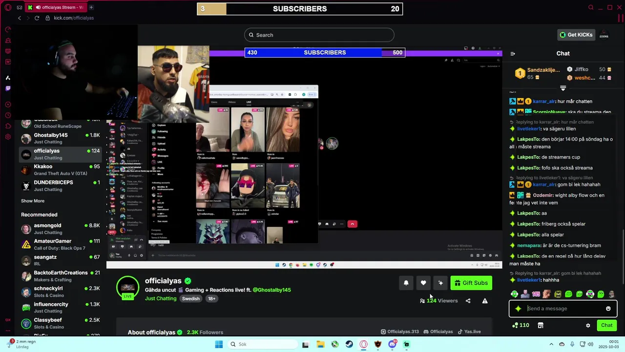The image size is (625, 352).
Task: Open Ghostalby145 channel in sidebar
Action: pos(60,138)
